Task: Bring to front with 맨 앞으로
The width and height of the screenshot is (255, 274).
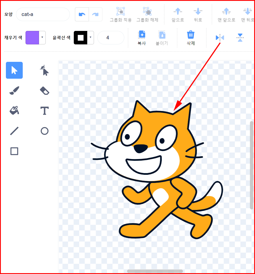Action: click(226, 15)
